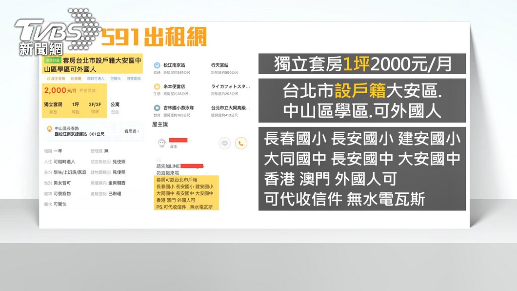Screen dimensions: 517x291
Task: Click the 租期 一年 row
Action: coord(53,151)
